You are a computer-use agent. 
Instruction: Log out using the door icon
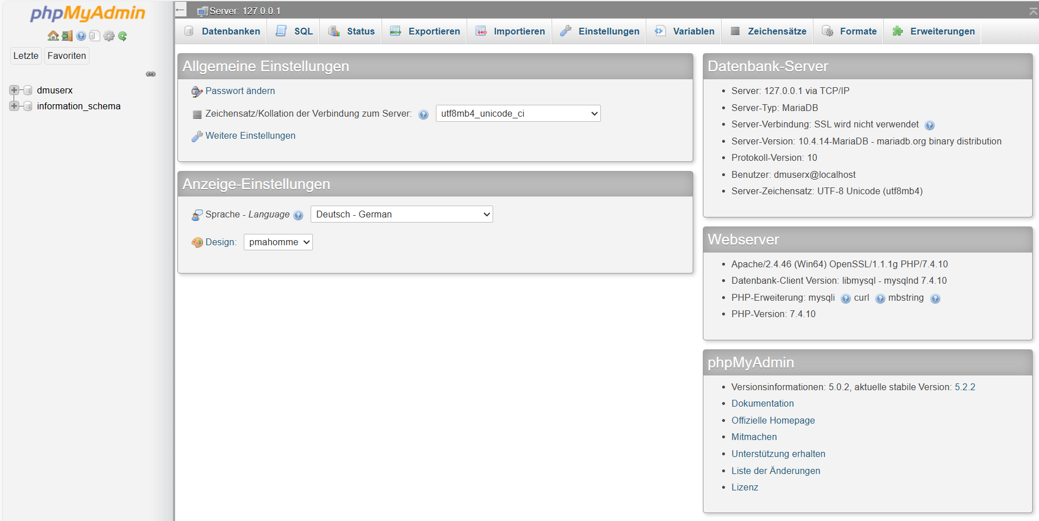tap(67, 36)
